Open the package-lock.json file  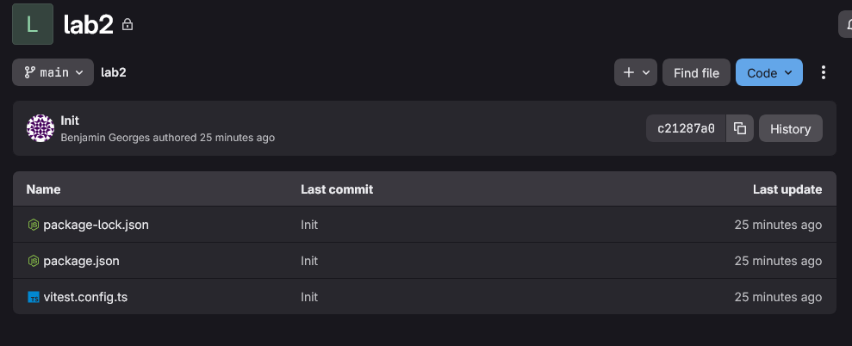[x=96, y=225]
